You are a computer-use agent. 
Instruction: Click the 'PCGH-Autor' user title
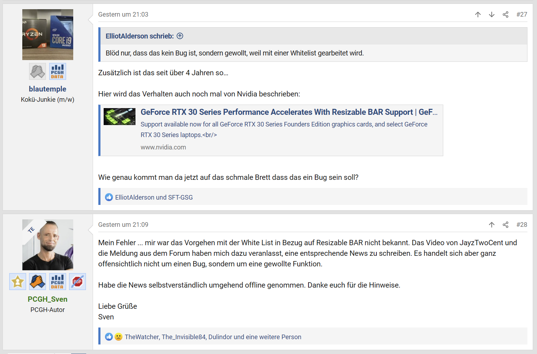(47, 310)
